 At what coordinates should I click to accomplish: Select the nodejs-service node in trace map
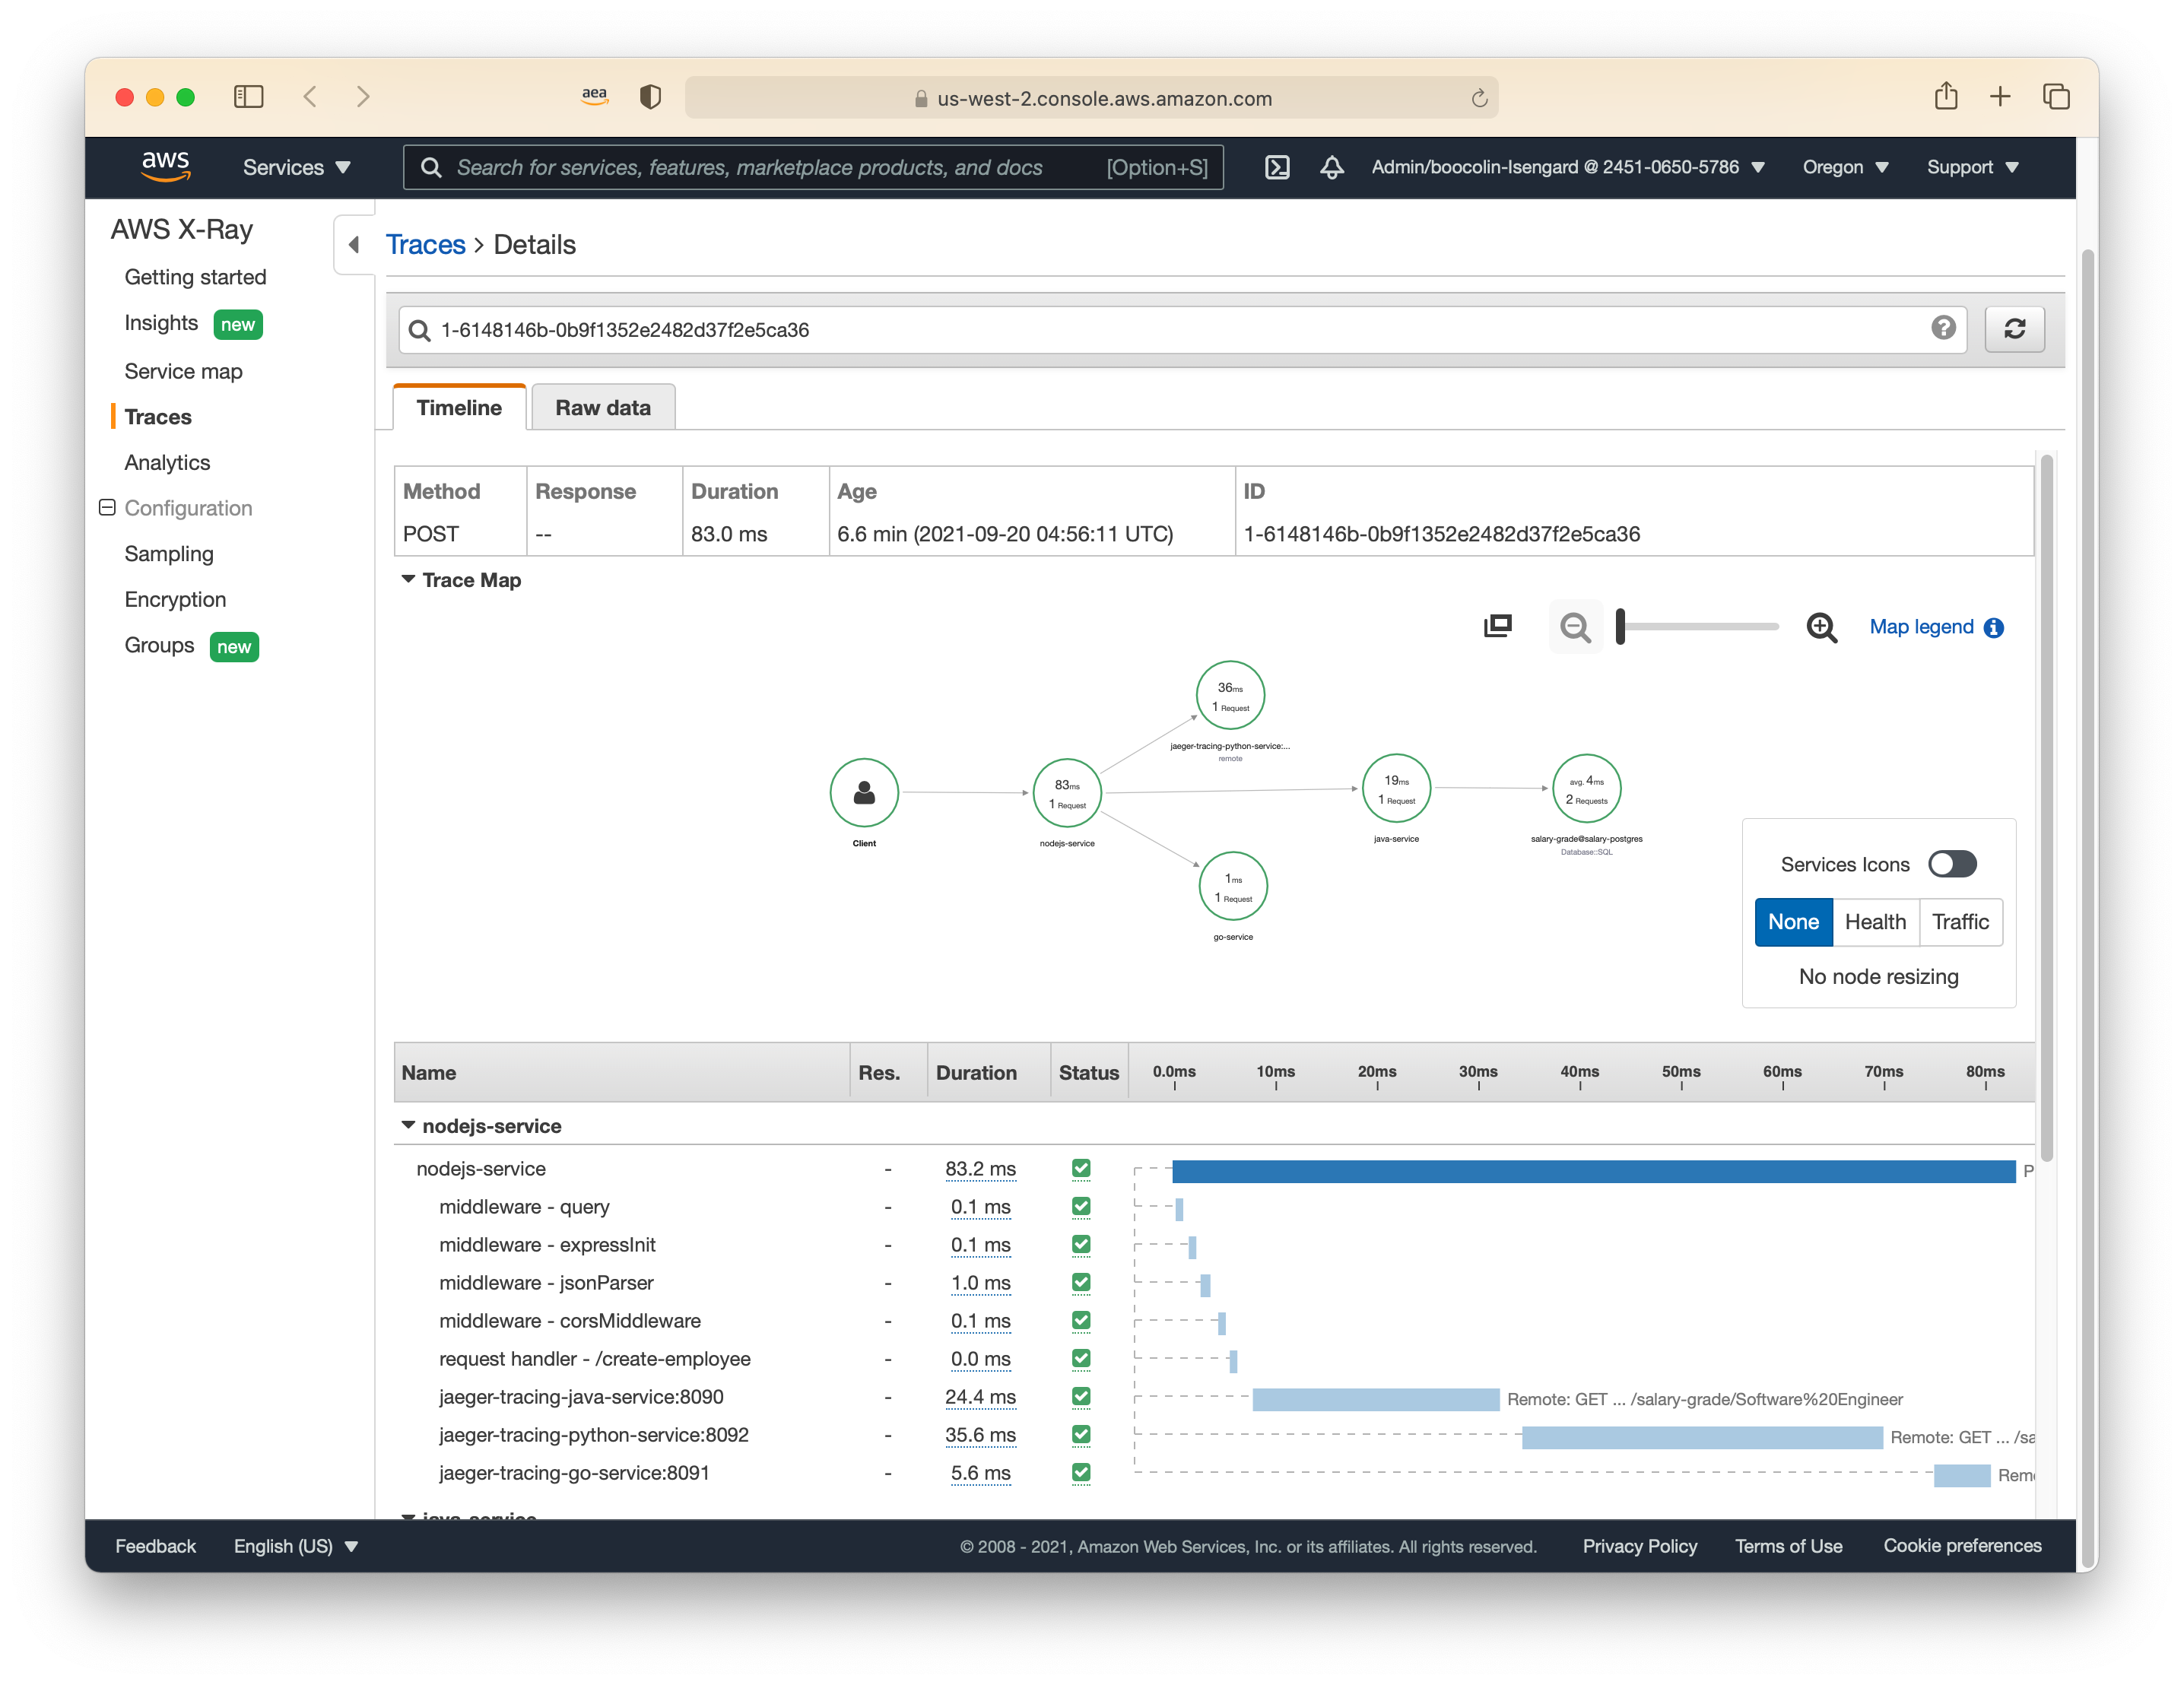1067,793
